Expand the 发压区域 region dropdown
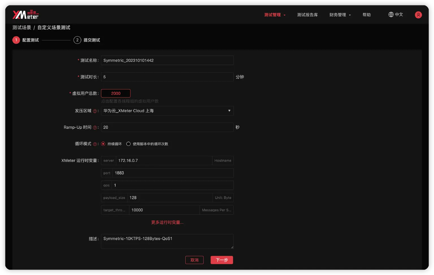This screenshot has width=434, height=275. (x=167, y=111)
